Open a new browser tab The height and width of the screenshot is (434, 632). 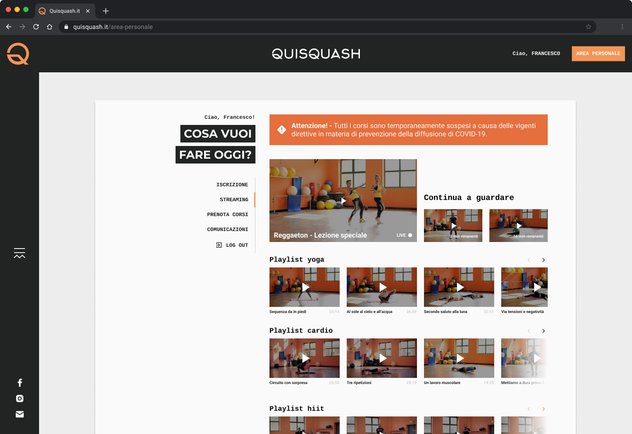(x=106, y=11)
